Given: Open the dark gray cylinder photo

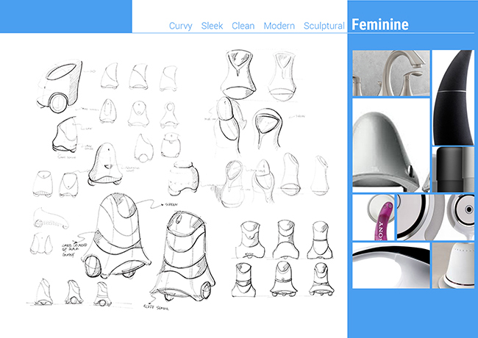Looking at the screenshot, I should pyautogui.click(x=452, y=169).
